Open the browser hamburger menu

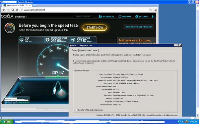156,10
